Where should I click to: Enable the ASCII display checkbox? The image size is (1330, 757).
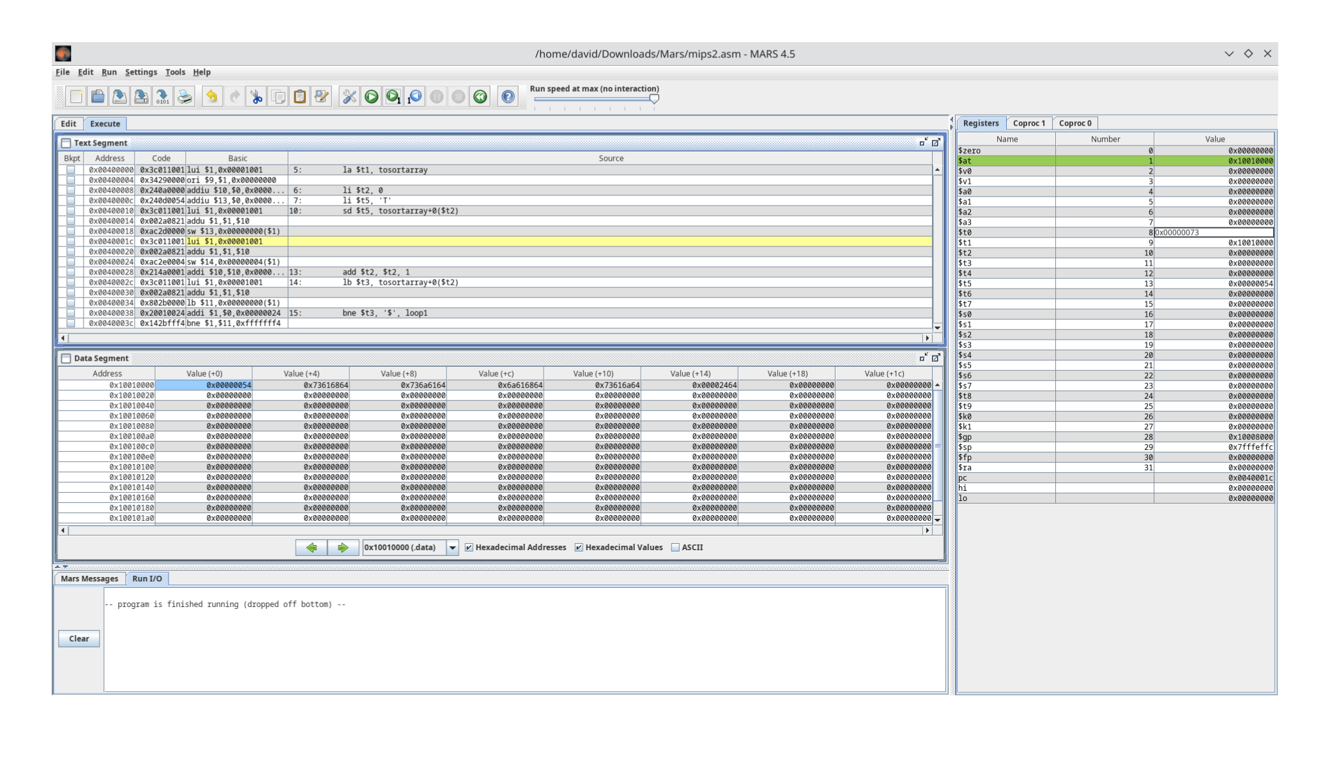tap(675, 547)
